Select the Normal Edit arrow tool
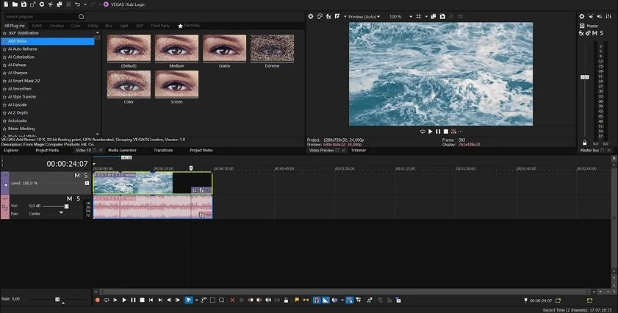 pyautogui.click(x=189, y=300)
